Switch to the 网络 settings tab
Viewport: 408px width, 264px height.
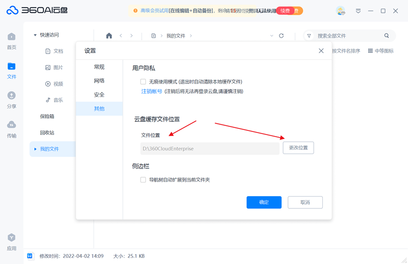click(99, 81)
